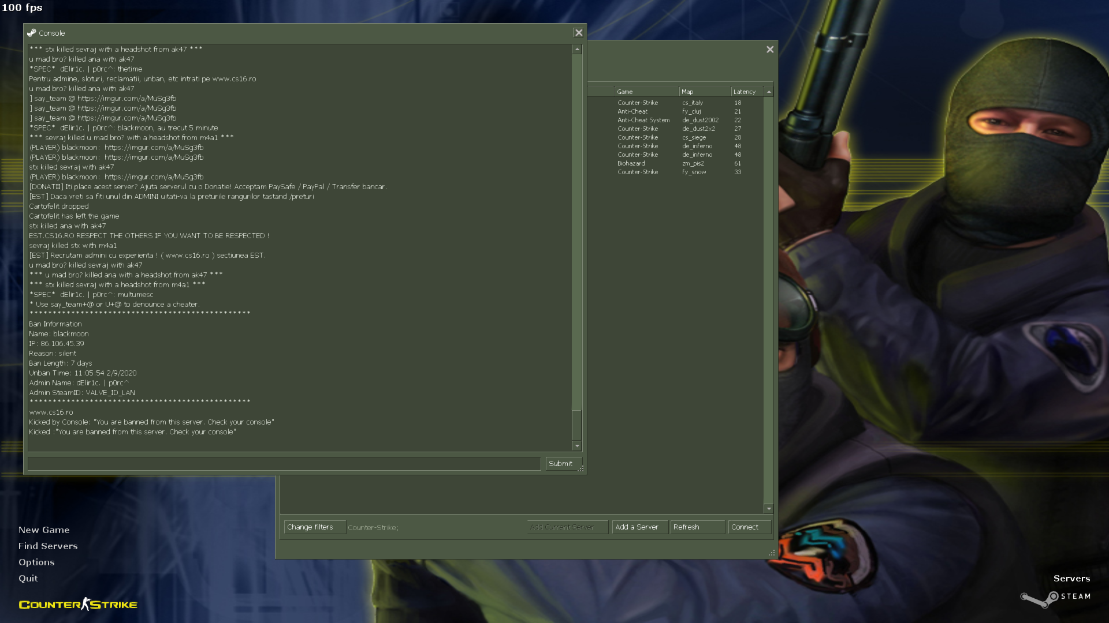
Task: Click the 'Ban Length: 7 days' console line
Action: coord(61,363)
